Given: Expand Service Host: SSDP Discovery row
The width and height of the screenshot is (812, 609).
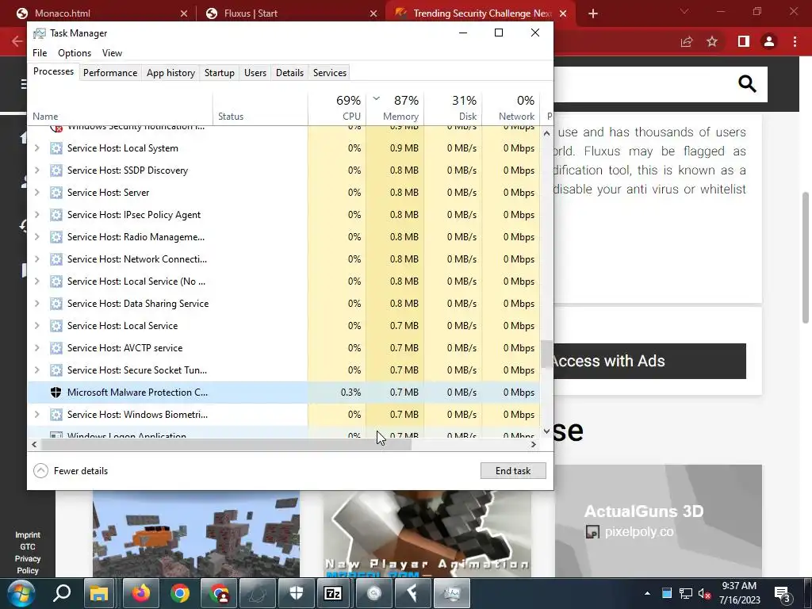Looking at the screenshot, I should tap(36, 170).
